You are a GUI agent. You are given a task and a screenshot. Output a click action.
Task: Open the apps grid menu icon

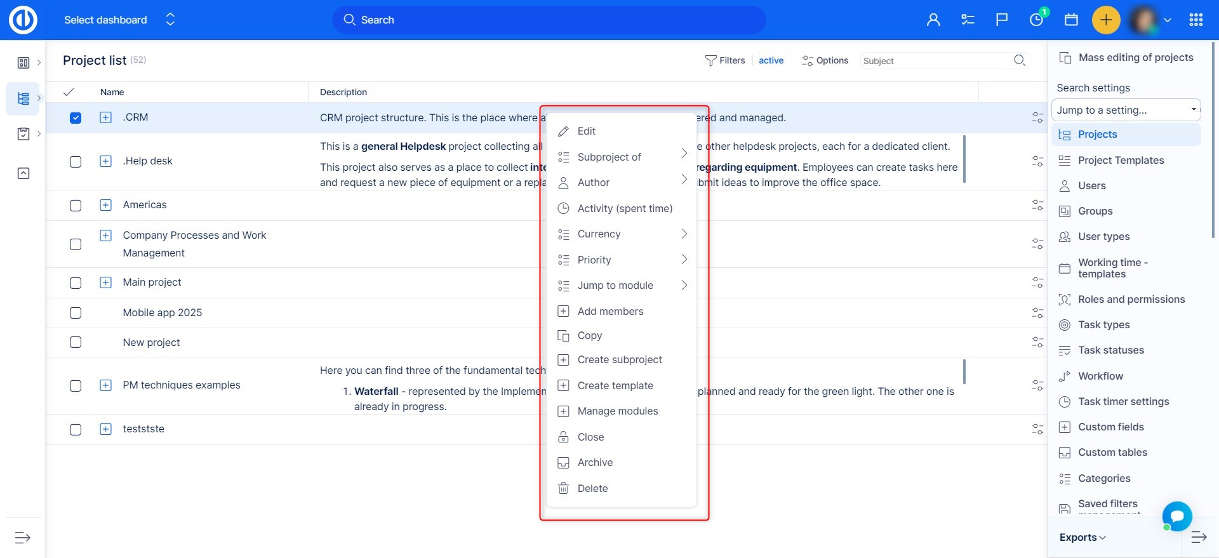coord(1196,20)
